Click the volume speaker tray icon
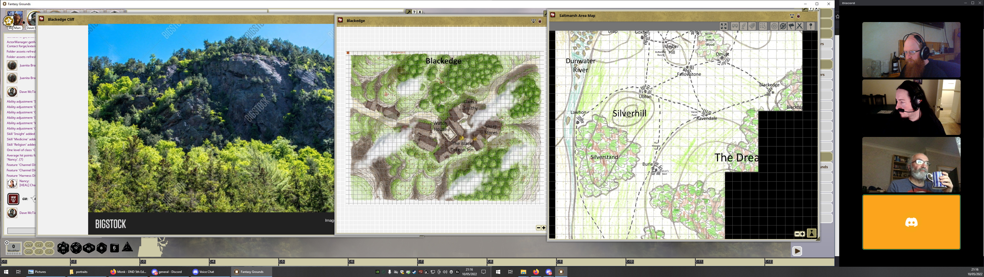Viewport: 984px width, 277px height. pos(445,272)
